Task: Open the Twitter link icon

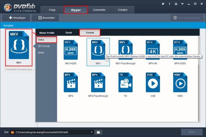Action: tap(163, 4)
